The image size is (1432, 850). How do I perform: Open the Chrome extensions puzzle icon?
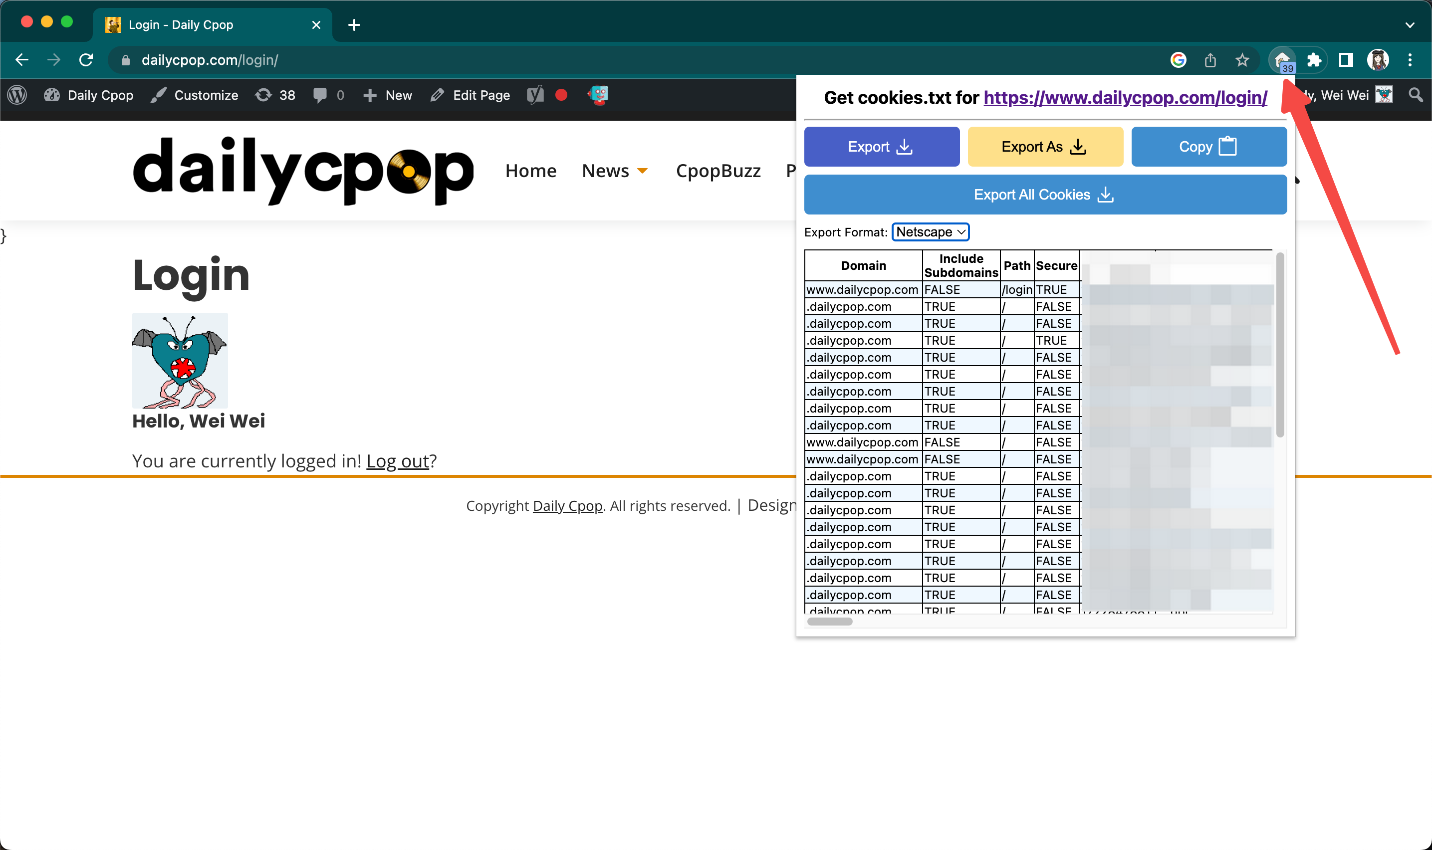click(x=1314, y=59)
